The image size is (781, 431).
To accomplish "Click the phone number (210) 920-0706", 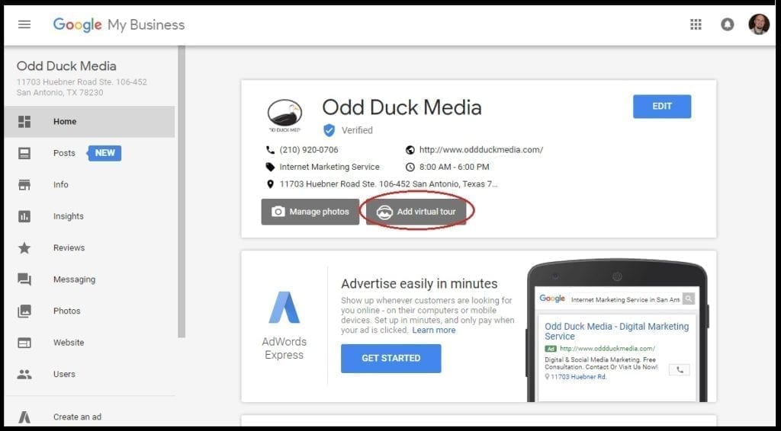I will (309, 150).
